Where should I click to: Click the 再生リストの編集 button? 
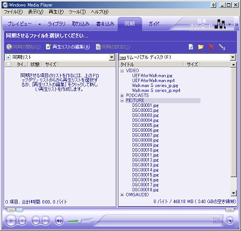point(68,47)
